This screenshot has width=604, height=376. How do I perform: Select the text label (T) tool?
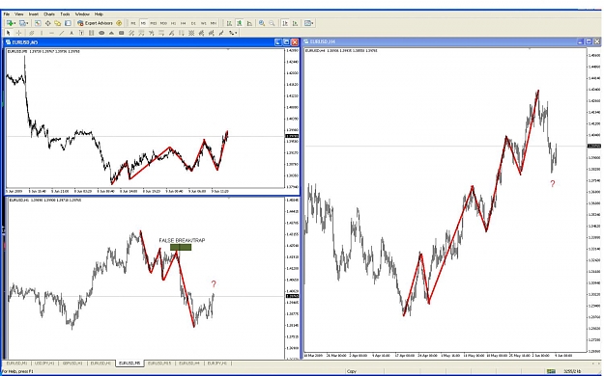(81, 33)
